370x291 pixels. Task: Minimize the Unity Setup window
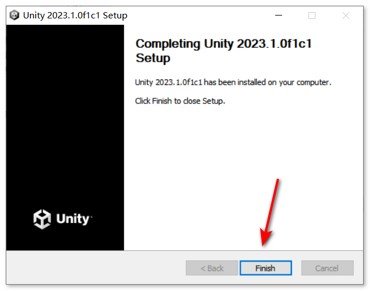click(x=279, y=16)
